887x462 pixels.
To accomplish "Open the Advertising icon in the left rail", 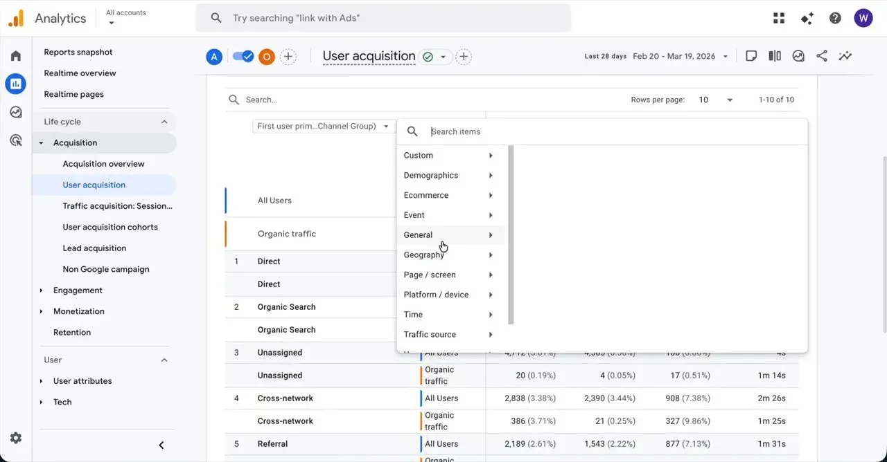I will 16,140.
